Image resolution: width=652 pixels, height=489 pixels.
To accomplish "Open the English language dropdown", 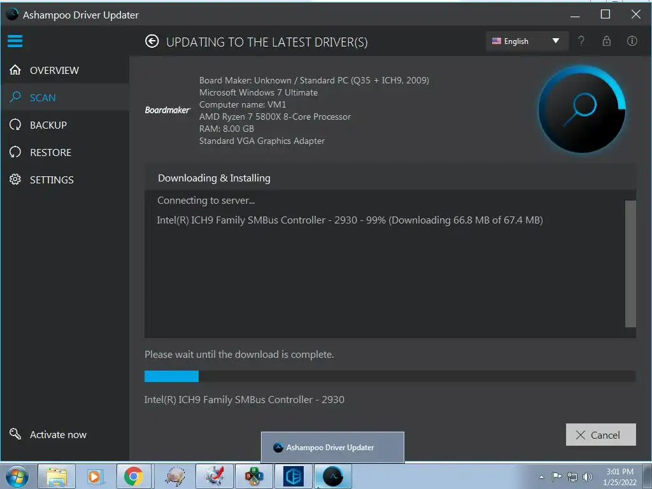I will (527, 41).
